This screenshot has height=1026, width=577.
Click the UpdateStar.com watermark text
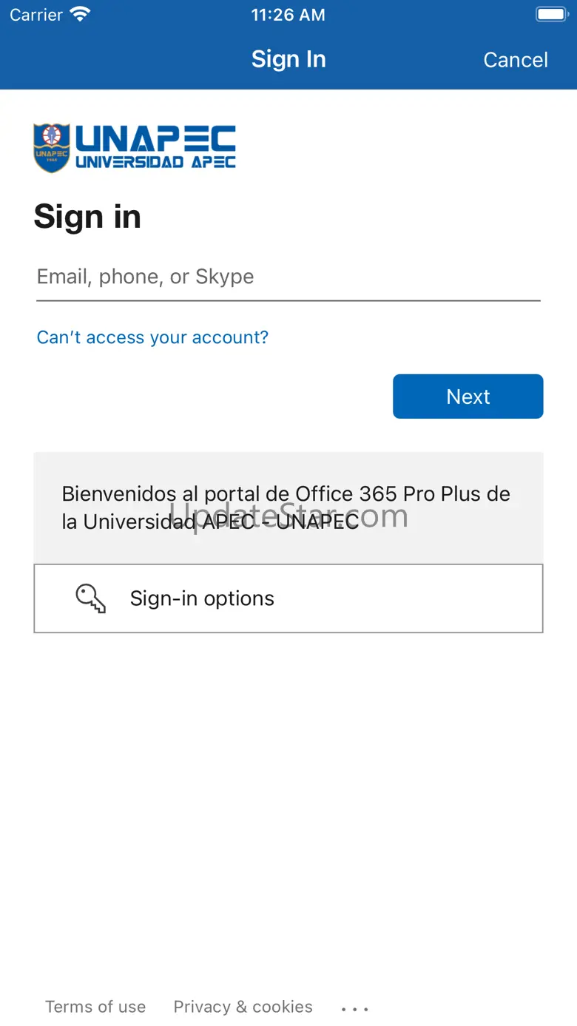pyautogui.click(x=288, y=516)
